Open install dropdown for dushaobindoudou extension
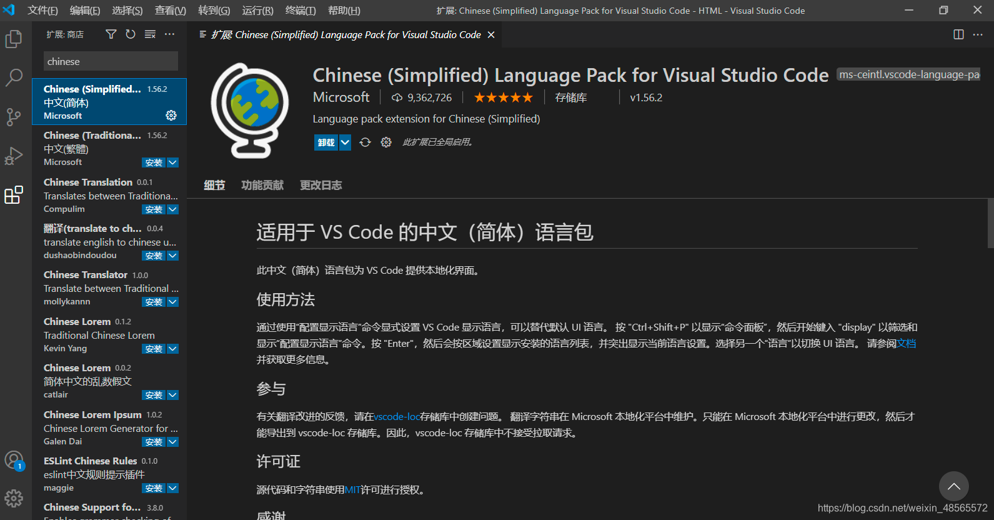This screenshot has height=520, width=994. (173, 256)
